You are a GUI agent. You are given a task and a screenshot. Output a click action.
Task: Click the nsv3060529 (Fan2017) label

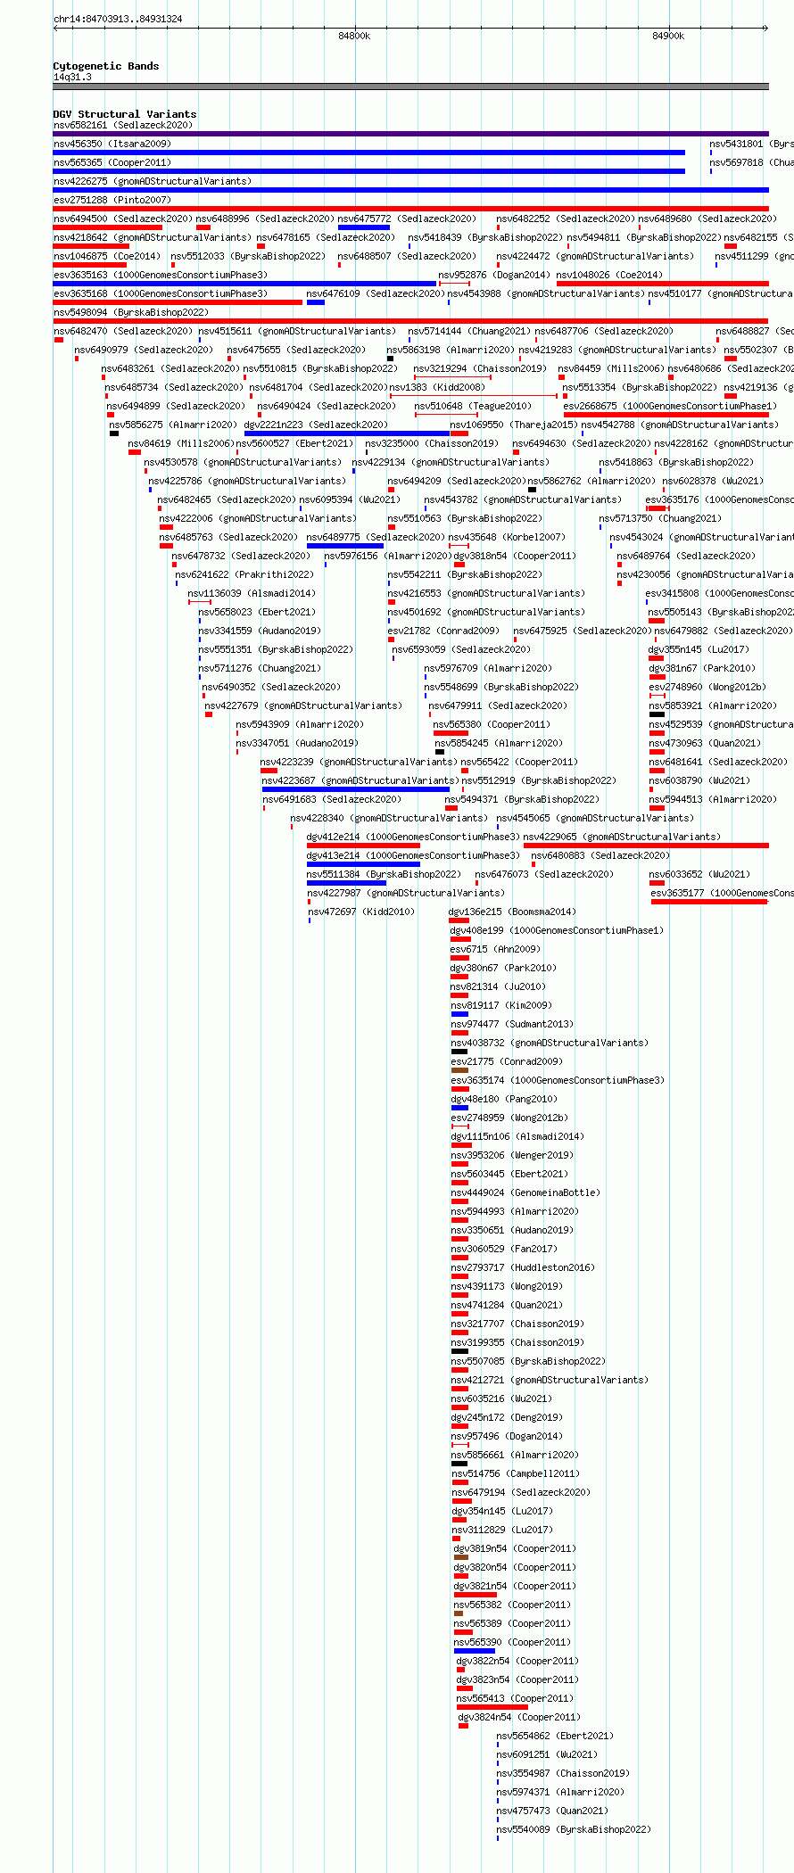pos(504,1249)
